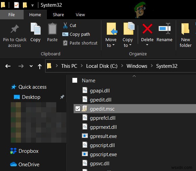Click the folder icon in address bar

click(x=49, y=66)
